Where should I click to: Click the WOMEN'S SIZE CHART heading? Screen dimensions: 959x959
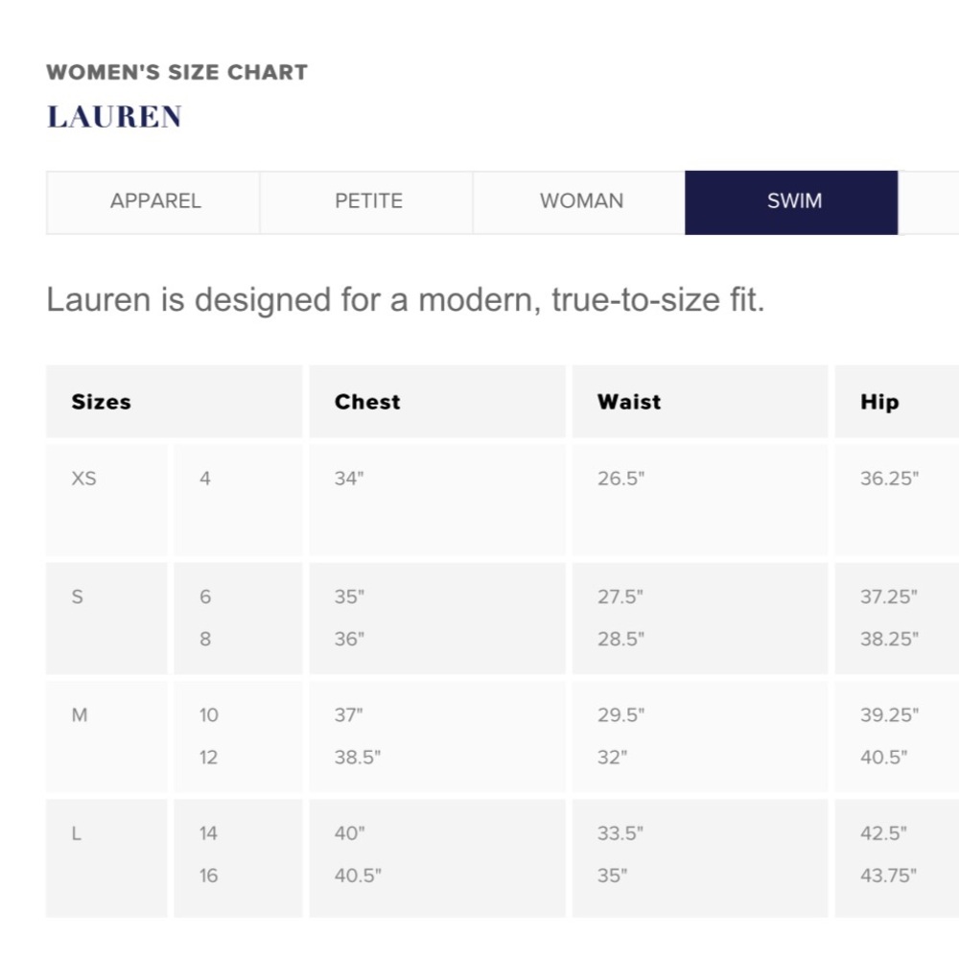[177, 72]
